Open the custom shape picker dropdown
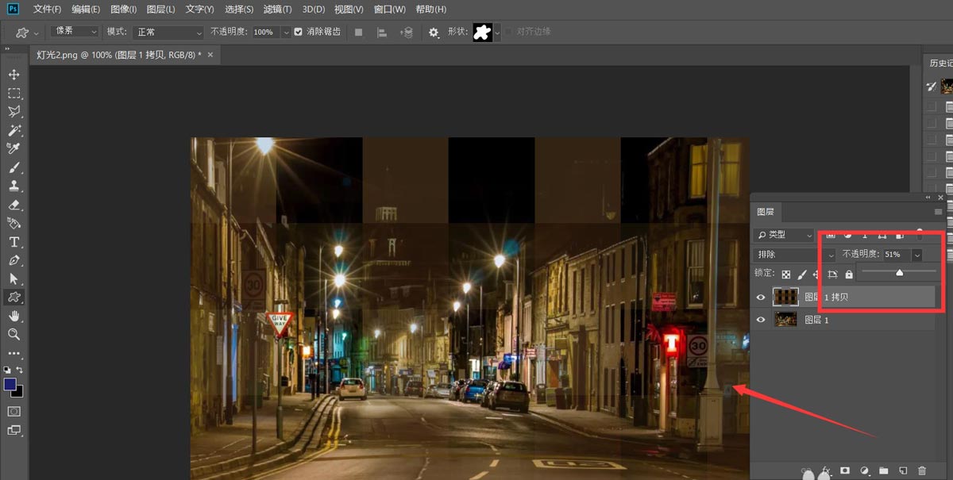This screenshot has height=480, width=953. tap(497, 33)
